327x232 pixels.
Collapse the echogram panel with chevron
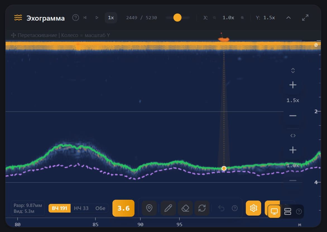[288, 18]
